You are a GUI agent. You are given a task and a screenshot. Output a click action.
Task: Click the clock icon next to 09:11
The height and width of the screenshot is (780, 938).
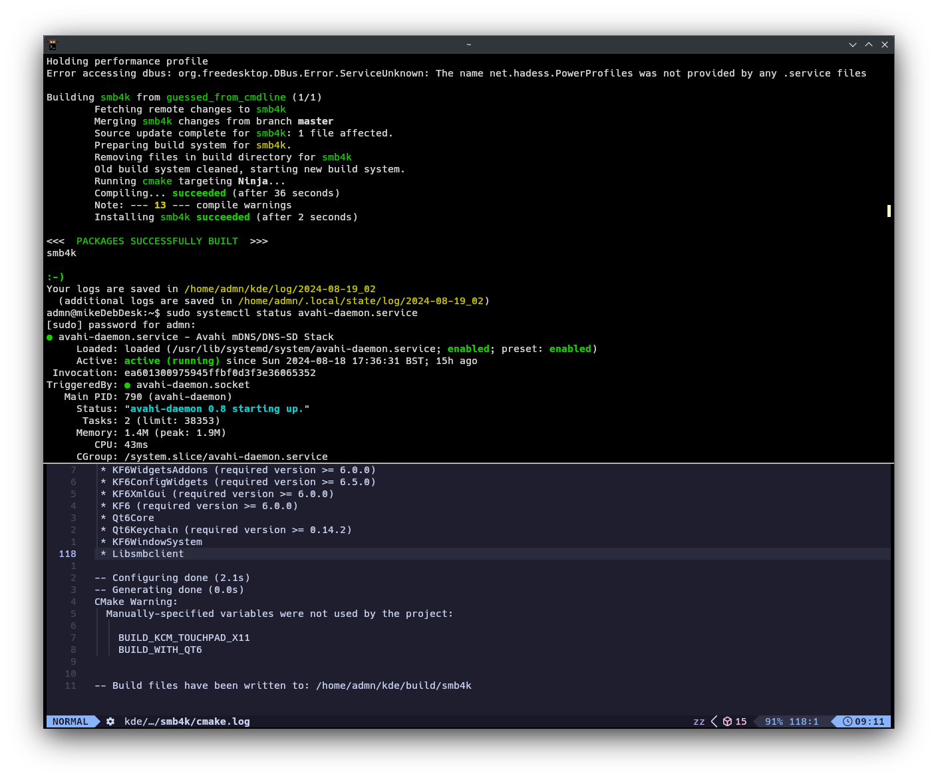848,721
